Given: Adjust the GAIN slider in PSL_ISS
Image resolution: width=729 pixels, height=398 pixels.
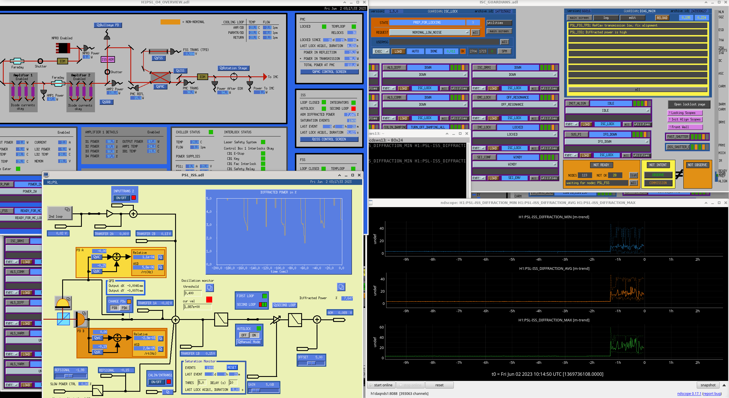Looking at the screenshot, I should point(264,390).
